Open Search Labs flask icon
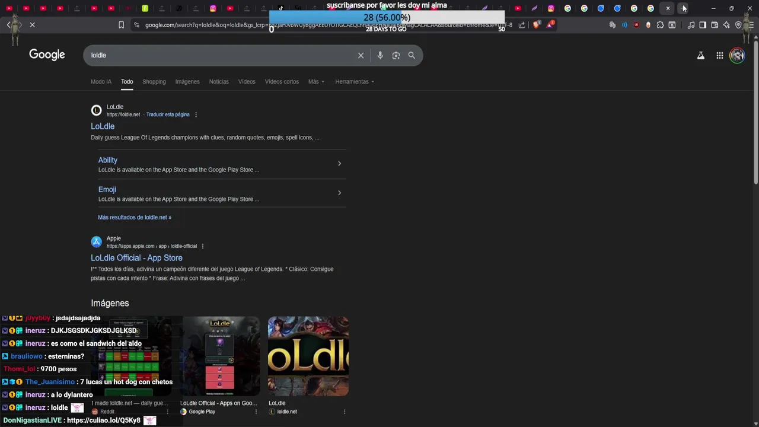759x427 pixels. (x=701, y=55)
